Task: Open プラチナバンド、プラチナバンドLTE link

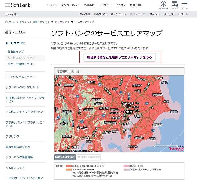Action: click(x=25, y=124)
